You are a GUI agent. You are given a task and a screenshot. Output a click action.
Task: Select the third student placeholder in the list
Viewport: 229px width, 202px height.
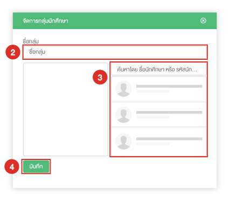click(x=159, y=141)
